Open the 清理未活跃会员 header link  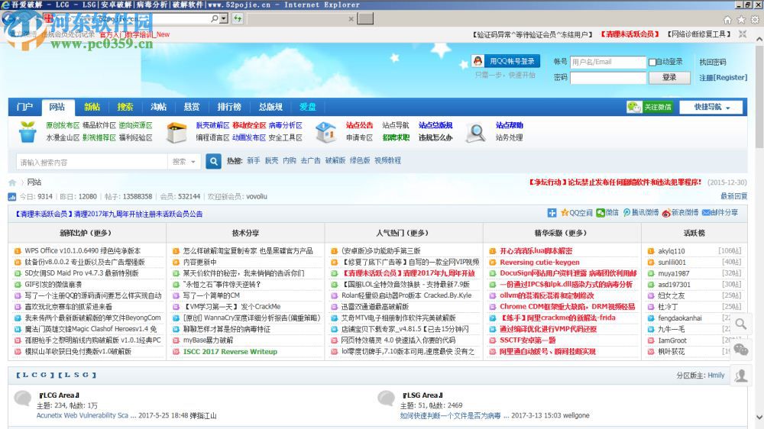pyautogui.click(x=630, y=34)
